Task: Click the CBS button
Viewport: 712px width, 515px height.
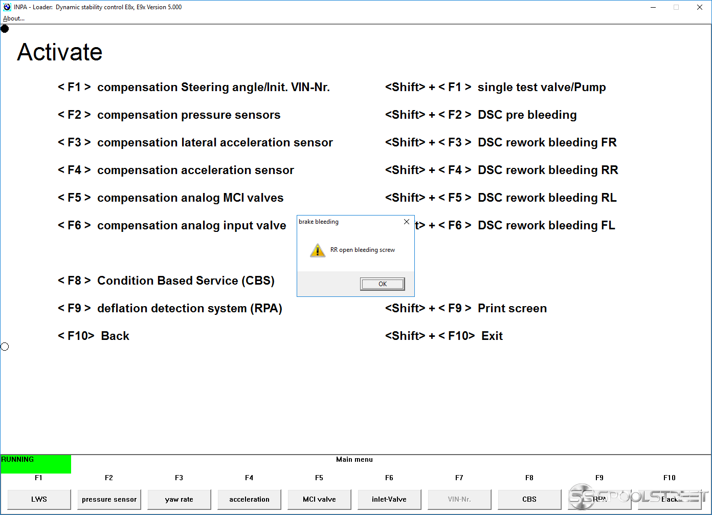Action: pyautogui.click(x=529, y=499)
